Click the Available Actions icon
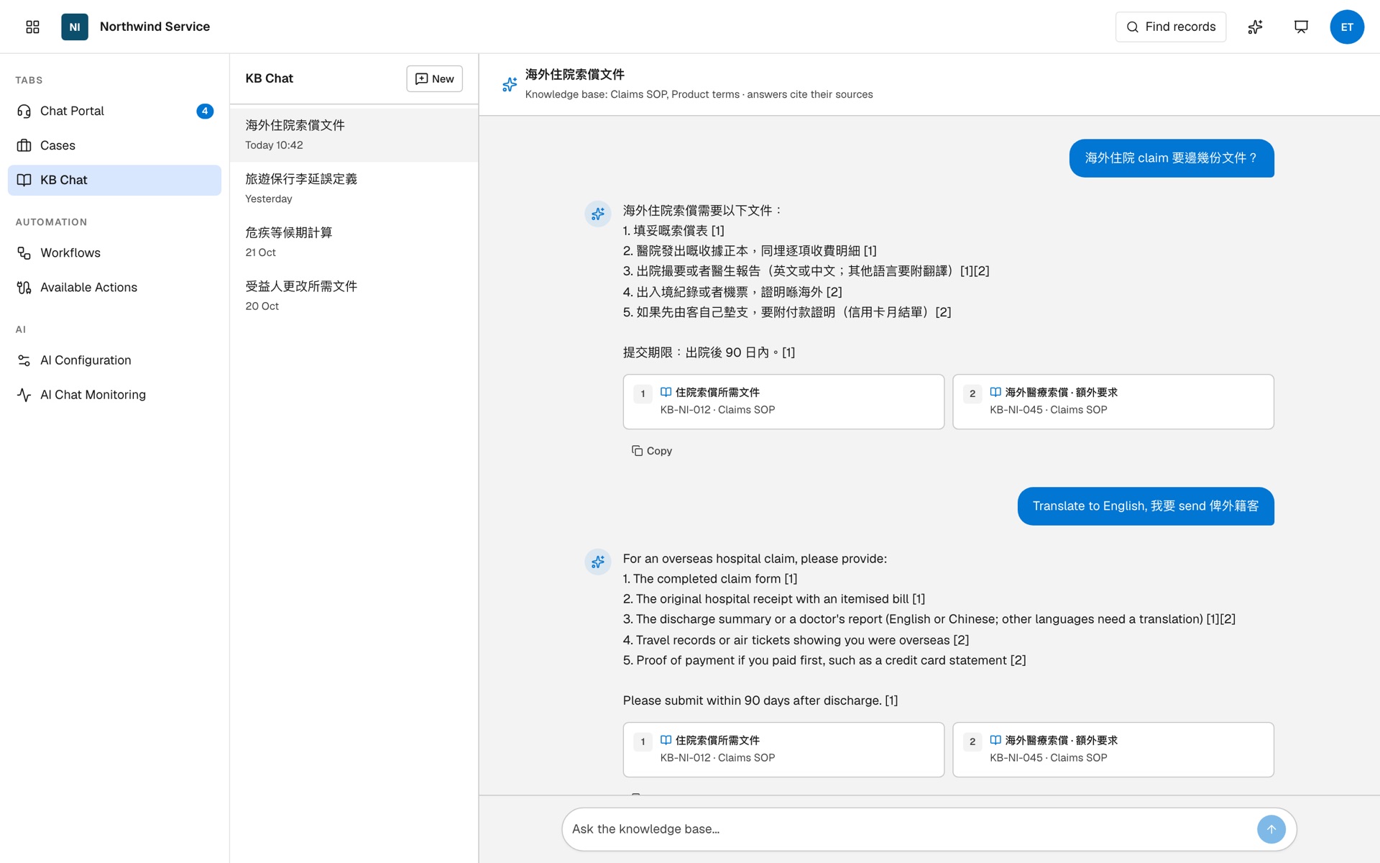 click(24, 287)
